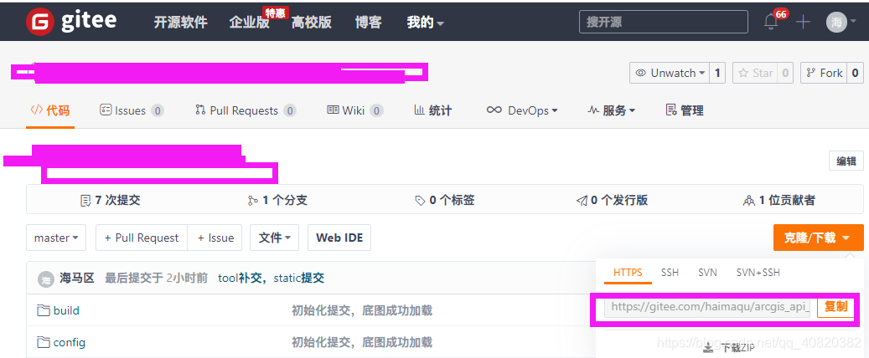Click the 海马区 committer avatar
Image resolution: width=869 pixels, height=358 pixels.
46,279
